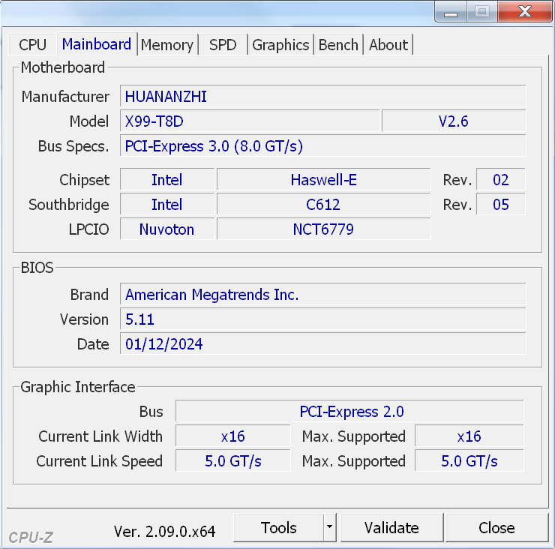555x549 pixels.
Task: Click the Close button
Action: pyautogui.click(x=496, y=528)
